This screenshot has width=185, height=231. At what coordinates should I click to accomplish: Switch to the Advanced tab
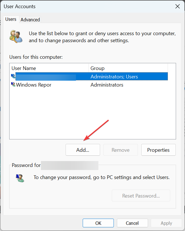coord(30,20)
